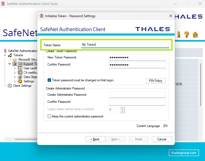Expand the CA certificates node
Viewport: 205px width, 161px height.
15,73
